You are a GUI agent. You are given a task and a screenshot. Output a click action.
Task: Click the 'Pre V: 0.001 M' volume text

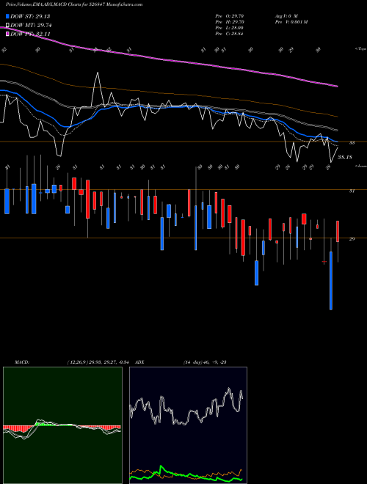291,22
